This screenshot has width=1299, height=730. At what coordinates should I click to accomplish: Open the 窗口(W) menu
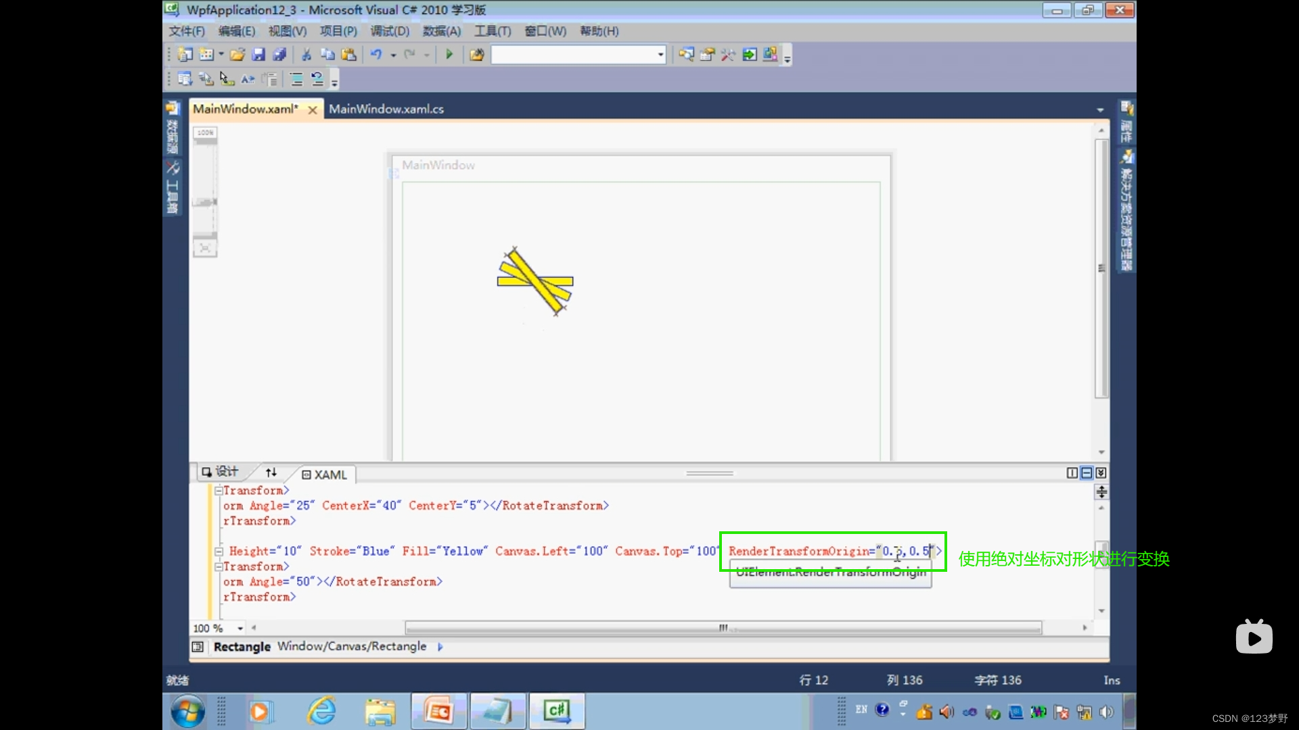(x=545, y=31)
